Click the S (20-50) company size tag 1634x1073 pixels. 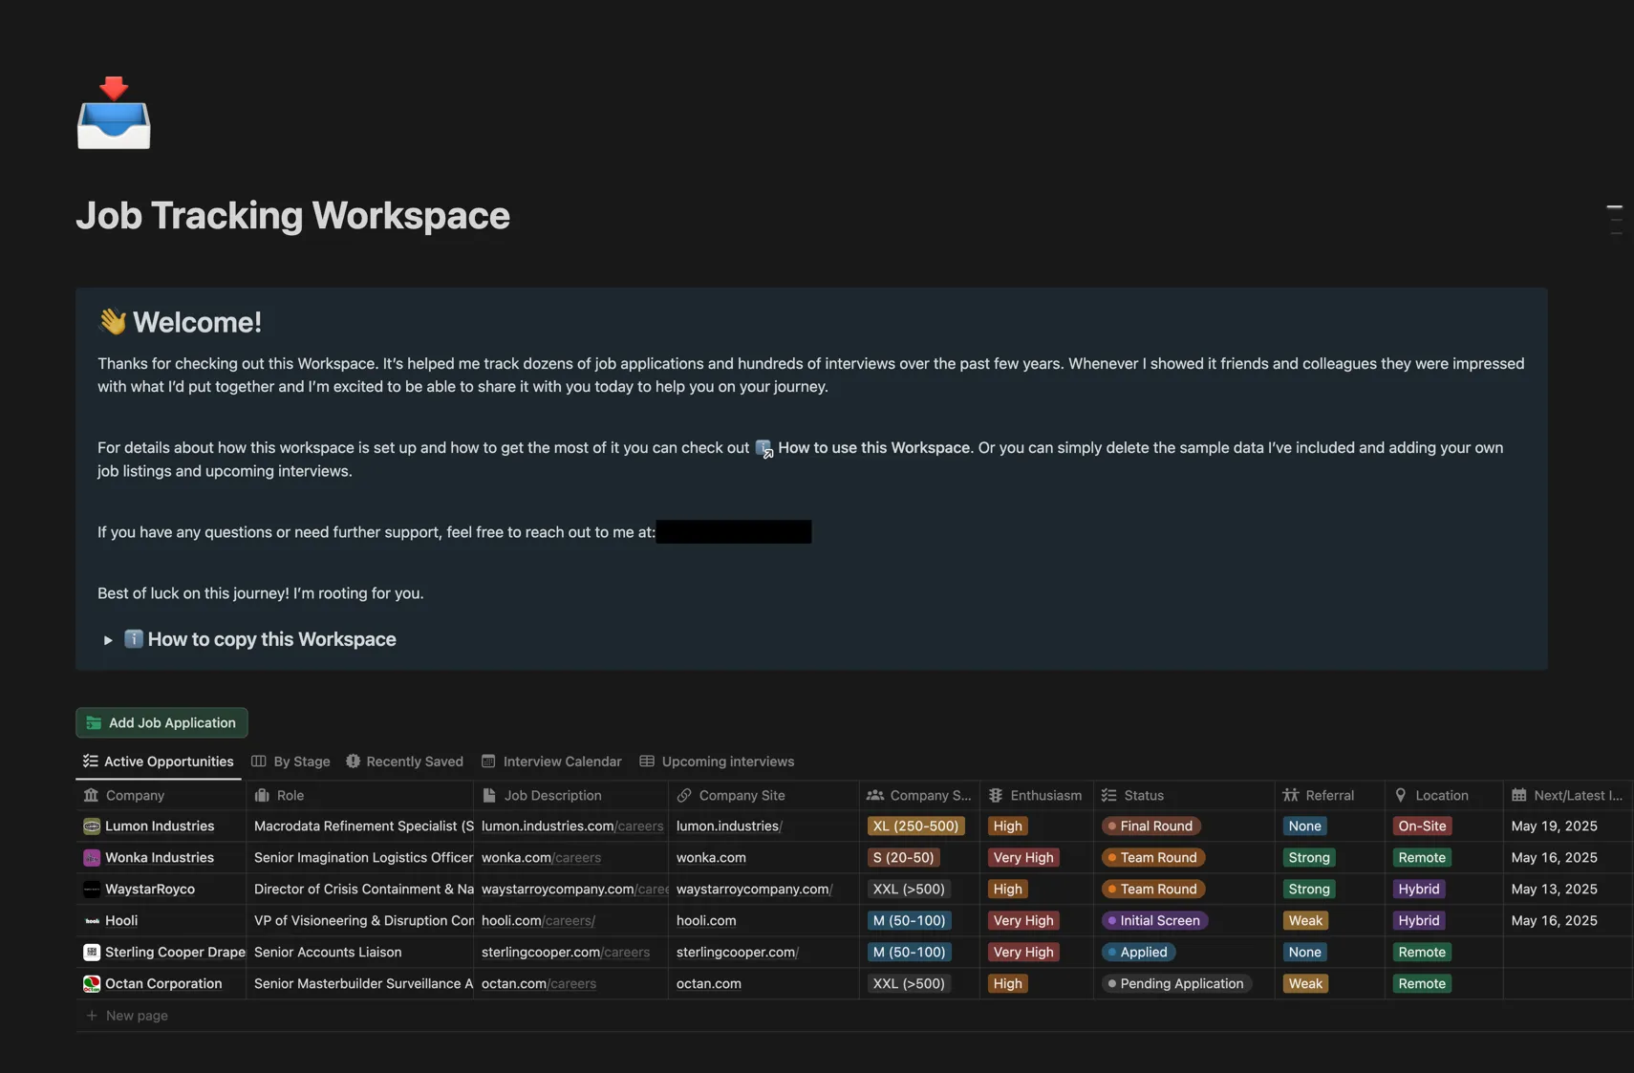[x=903, y=857]
